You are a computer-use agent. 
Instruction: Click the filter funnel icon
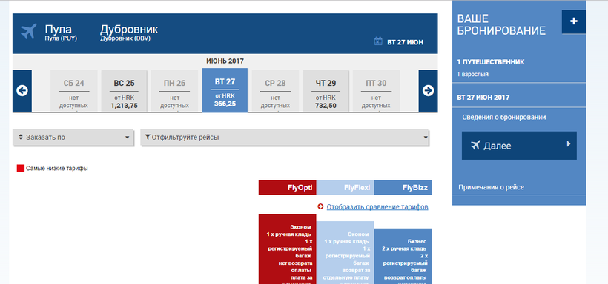(x=148, y=137)
